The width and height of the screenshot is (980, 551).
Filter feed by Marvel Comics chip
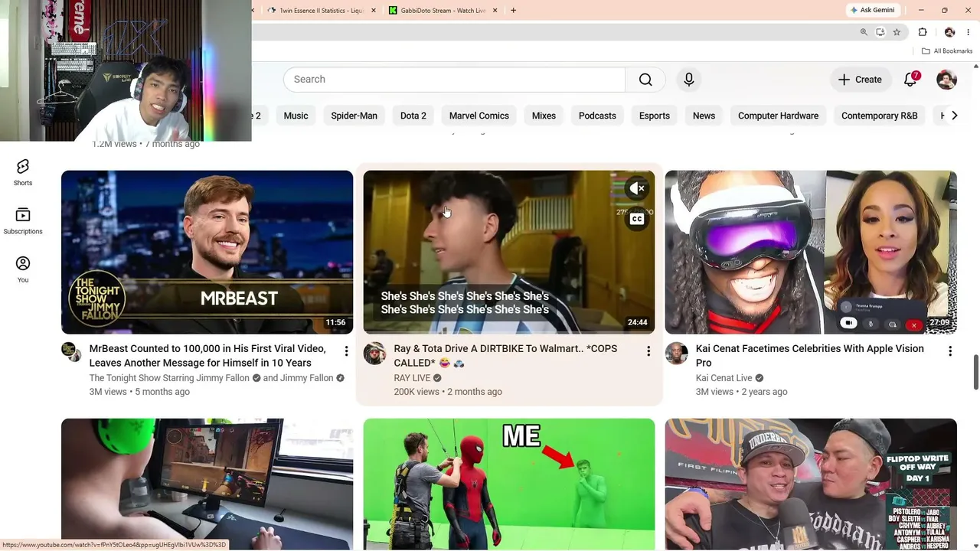(x=479, y=116)
